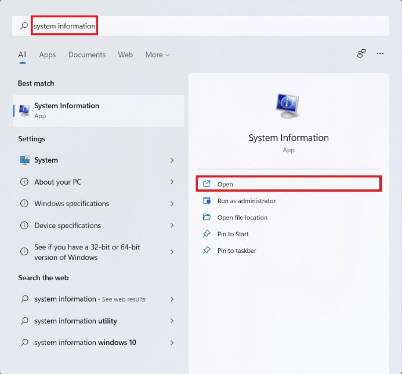Click search icon beside See web results
402x374 pixels.
click(24, 299)
